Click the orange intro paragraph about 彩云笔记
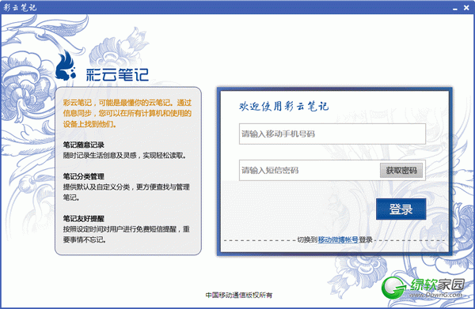The height and width of the screenshot is (309, 475). 127,113
